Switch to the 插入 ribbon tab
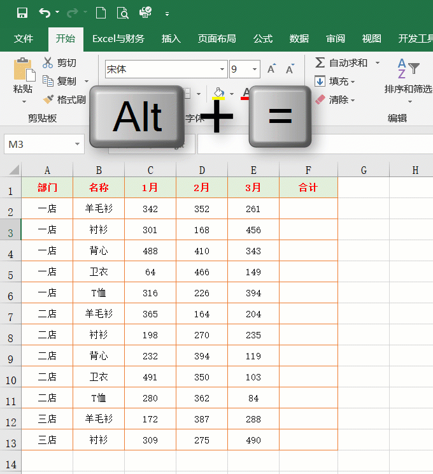Image resolution: width=433 pixels, height=474 pixels. (x=171, y=38)
